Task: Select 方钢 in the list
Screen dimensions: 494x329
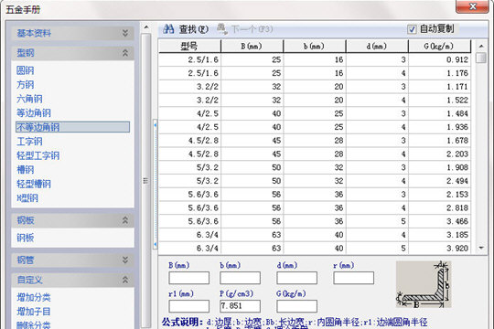Action: (x=26, y=85)
